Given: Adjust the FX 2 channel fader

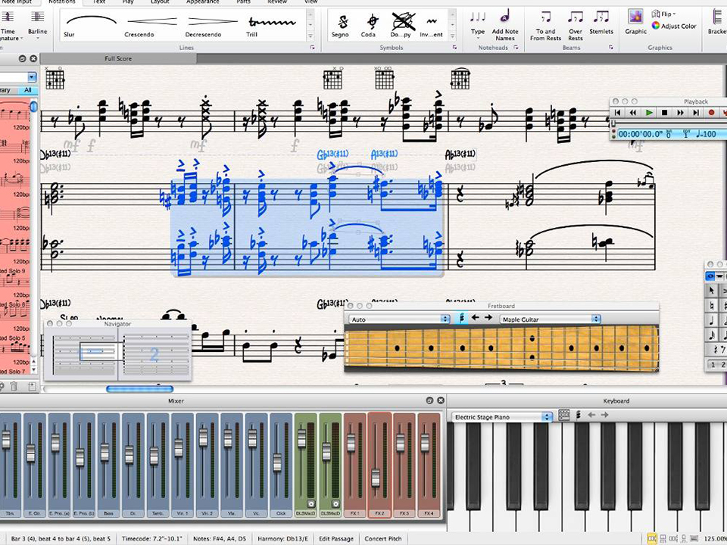Looking at the screenshot, I should pyautogui.click(x=376, y=476).
